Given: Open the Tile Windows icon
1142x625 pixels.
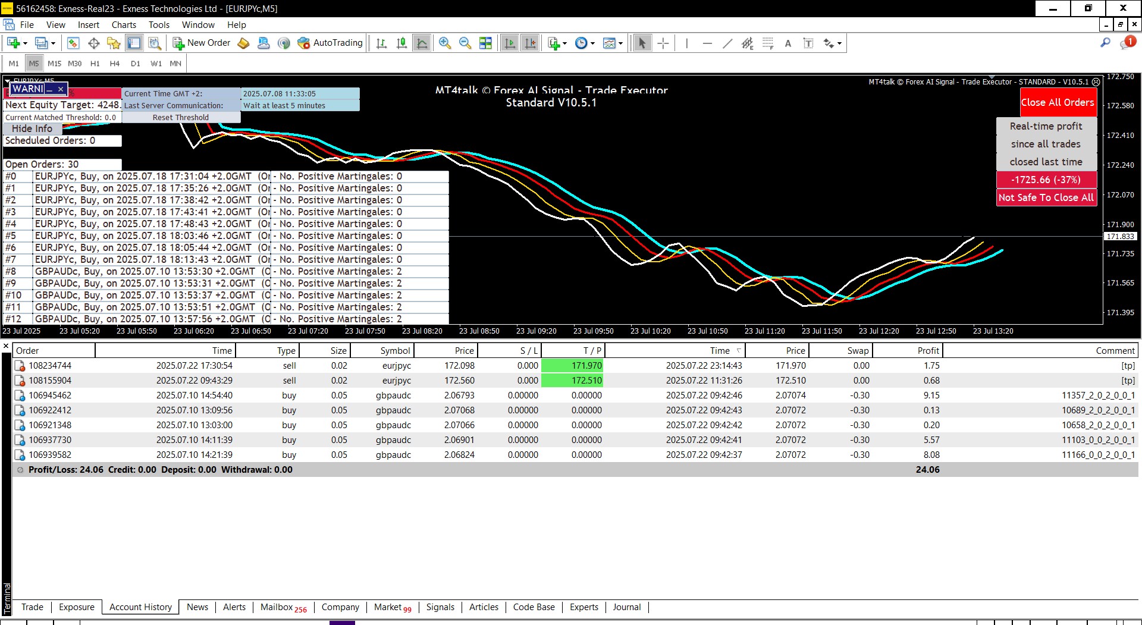Looking at the screenshot, I should (x=486, y=43).
